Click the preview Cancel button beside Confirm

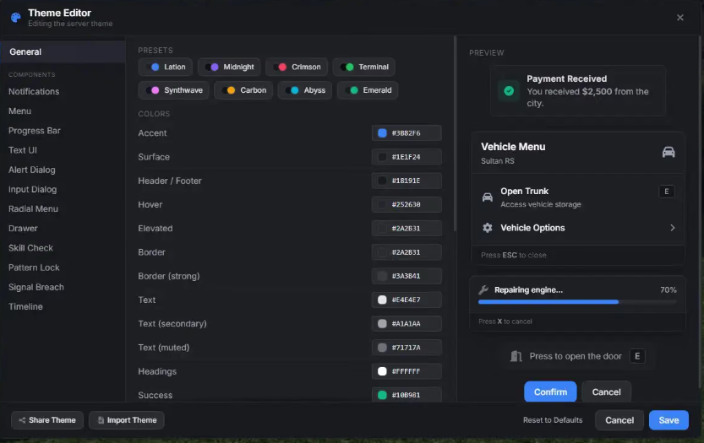[x=607, y=392]
